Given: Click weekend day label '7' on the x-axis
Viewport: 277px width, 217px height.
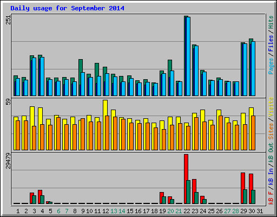Looking at the screenshot, I should coord(67,211).
